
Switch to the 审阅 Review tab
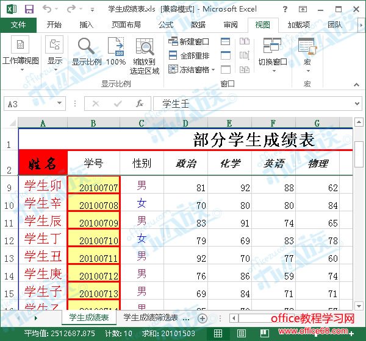[x=231, y=25]
